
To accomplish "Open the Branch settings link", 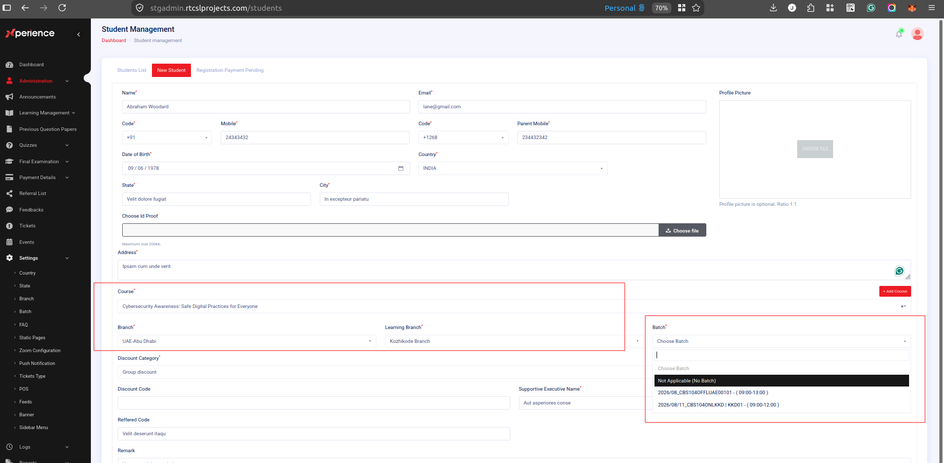I will click(x=27, y=299).
